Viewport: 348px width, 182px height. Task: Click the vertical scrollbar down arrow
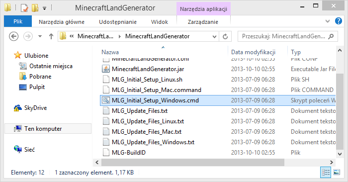(340, 154)
